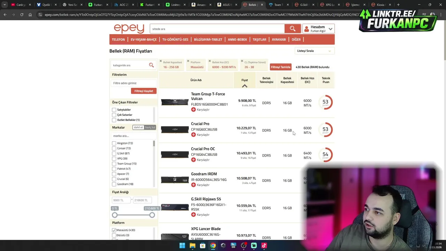446x251 pixels.
Task: Open new browser tab with plus
Action: (x=398, y=5)
